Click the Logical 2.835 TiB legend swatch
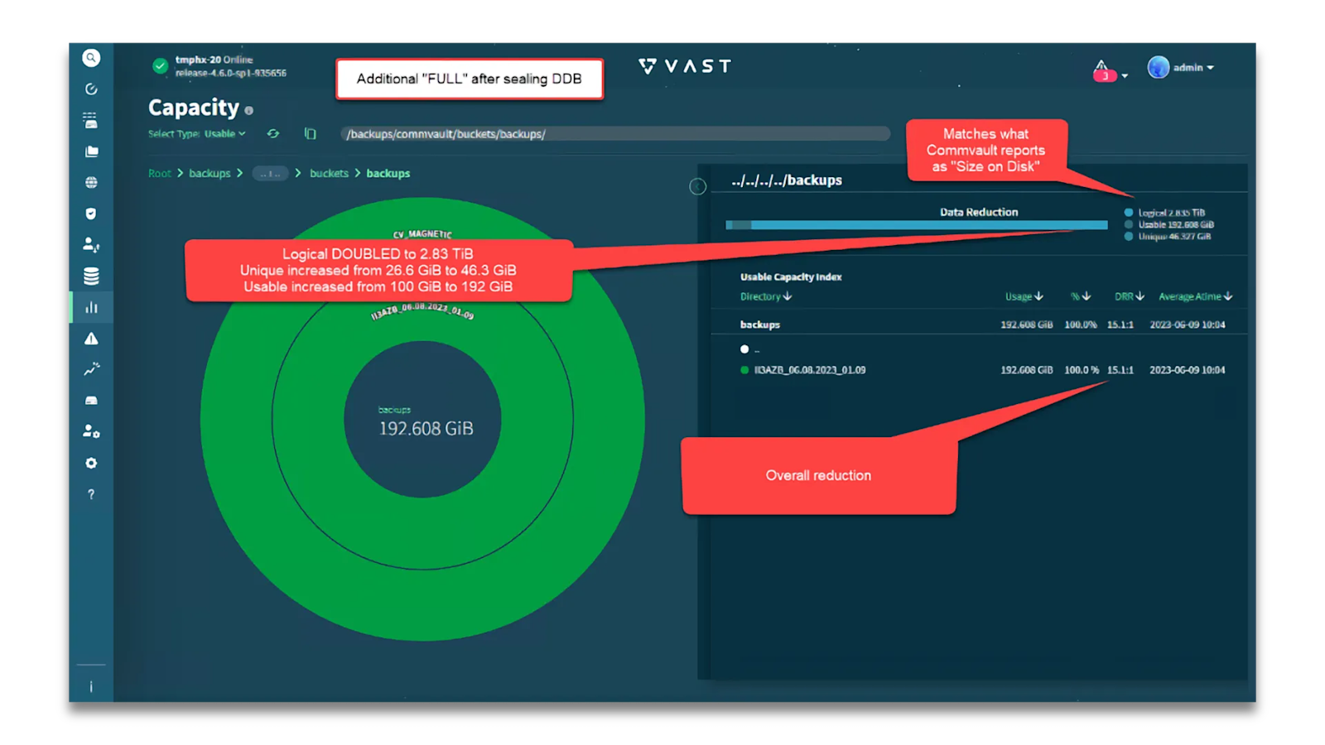The image size is (1325, 745). point(1129,213)
